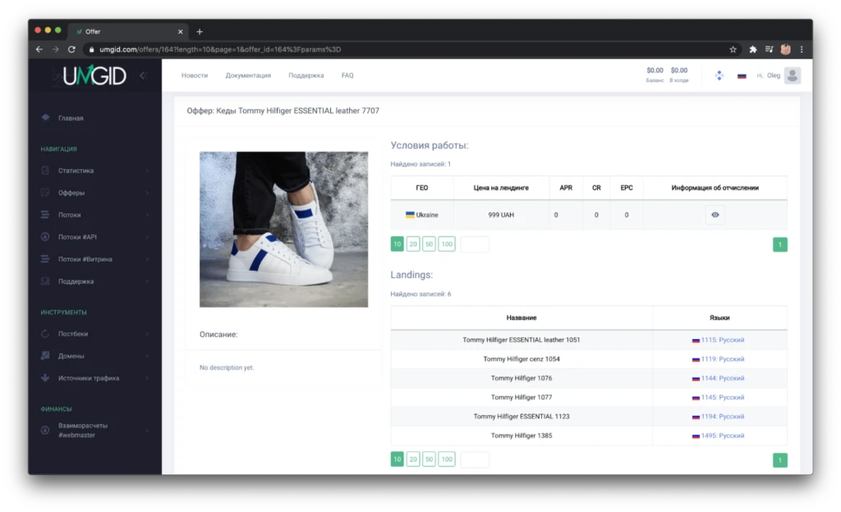Show payout info with the eye icon
Viewport: 841px width, 512px height.
[715, 215]
